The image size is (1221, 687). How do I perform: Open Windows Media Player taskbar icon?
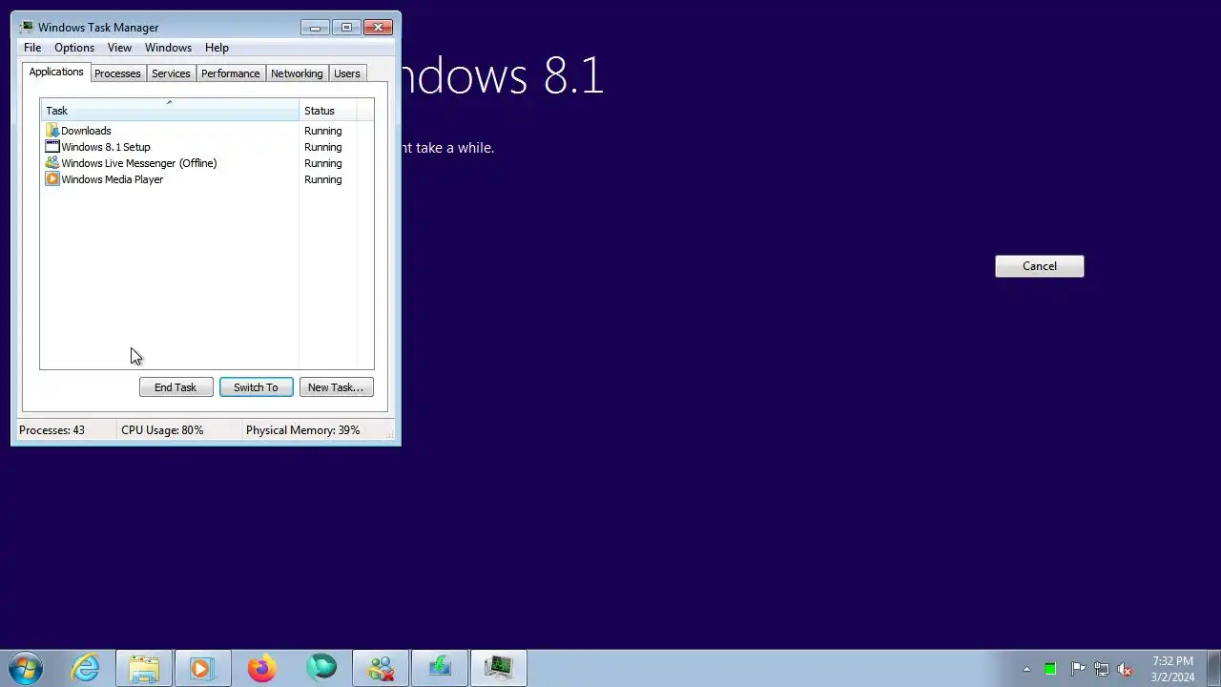202,668
